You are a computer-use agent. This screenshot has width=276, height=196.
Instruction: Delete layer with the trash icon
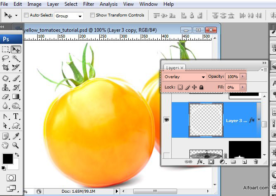pos(256,162)
